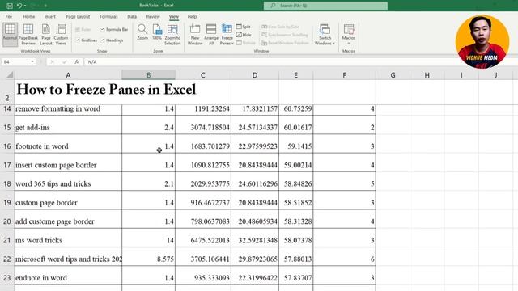
Task: Switch to the Review tab
Action: [153, 16]
